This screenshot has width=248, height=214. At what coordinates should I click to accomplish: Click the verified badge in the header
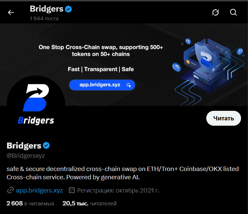(69, 9)
